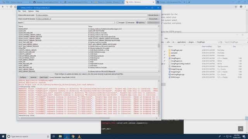The image size is (248, 139).
Task: Bookmark this page with the star icon
Action: pyautogui.click(x=236, y=7)
